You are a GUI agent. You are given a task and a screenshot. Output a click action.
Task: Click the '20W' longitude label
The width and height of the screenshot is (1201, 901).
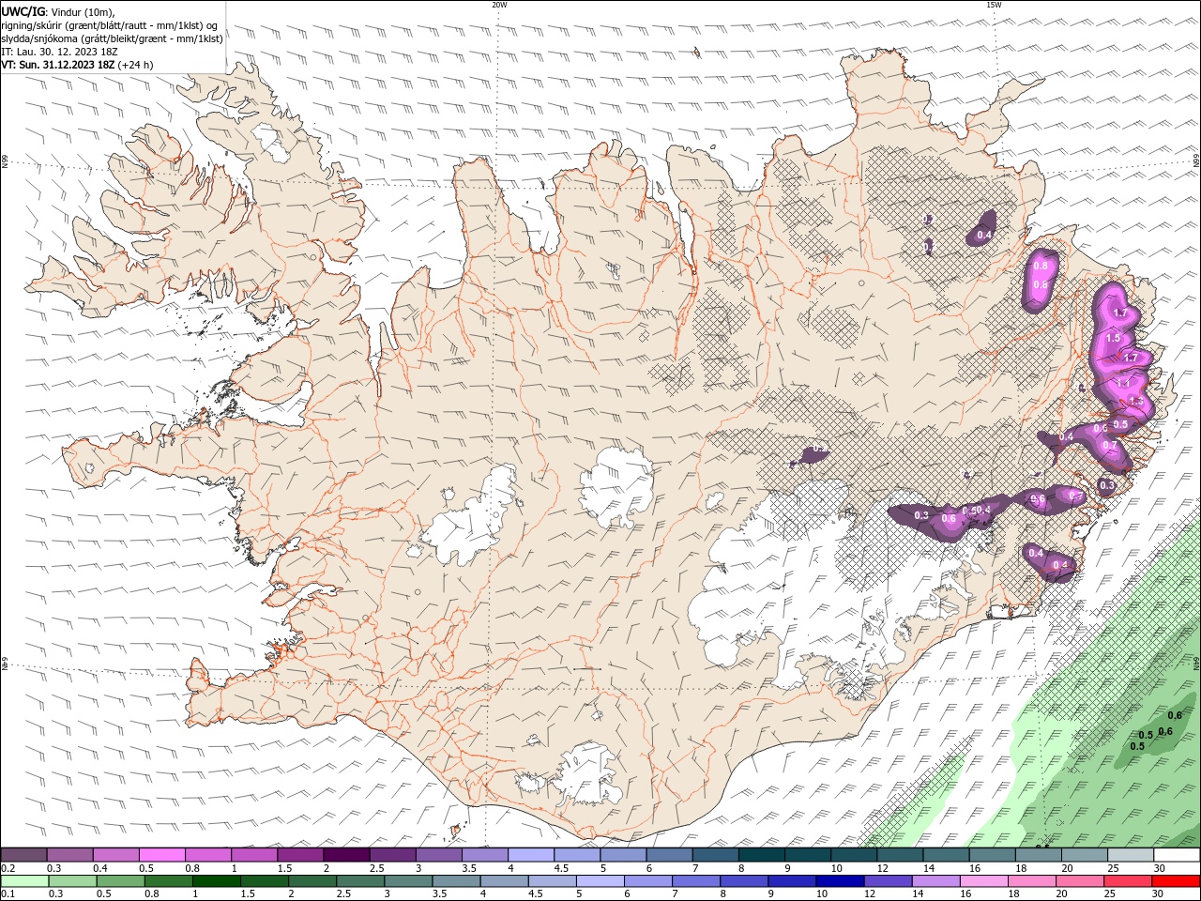(499, 5)
